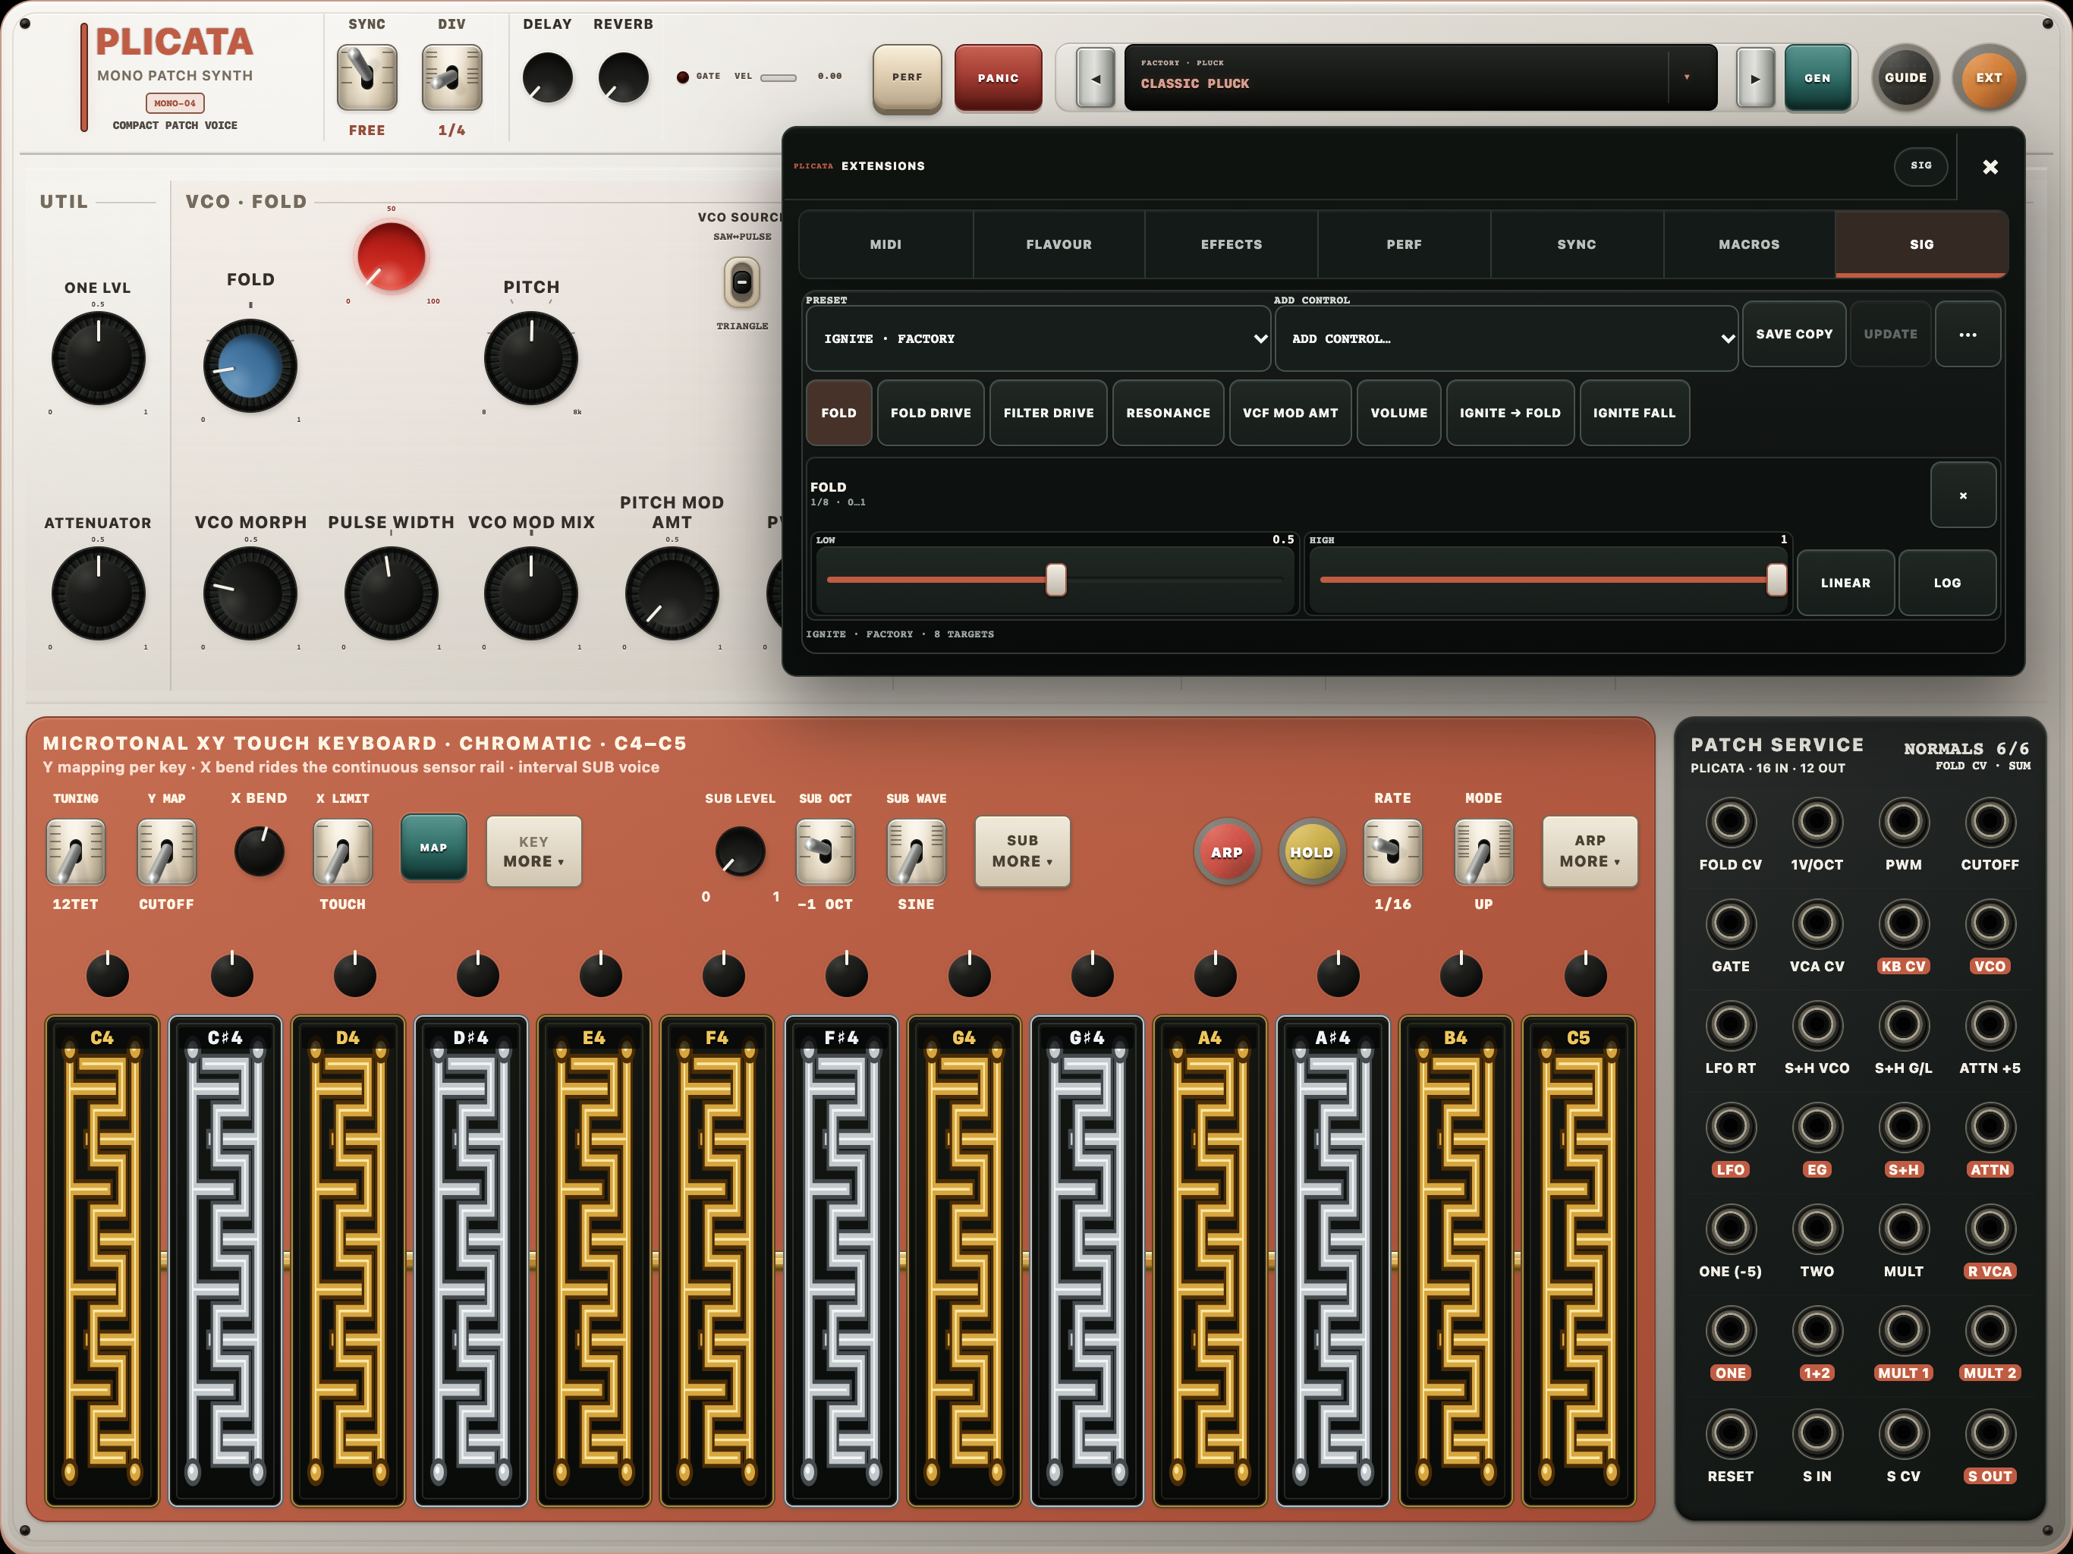This screenshot has width=2073, height=1554.
Task: Click the previous preset arrow button
Action: pyautogui.click(x=1096, y=78)
